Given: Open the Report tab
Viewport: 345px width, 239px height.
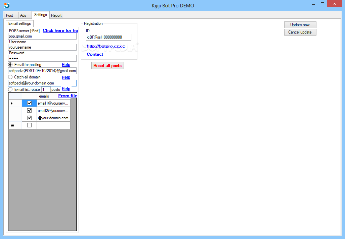Looking at the screenshot, I should pyautogui.click(x=56, y=15).
